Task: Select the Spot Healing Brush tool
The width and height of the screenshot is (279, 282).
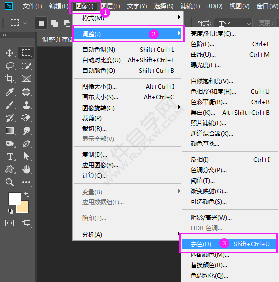Action: pos(26,92)
